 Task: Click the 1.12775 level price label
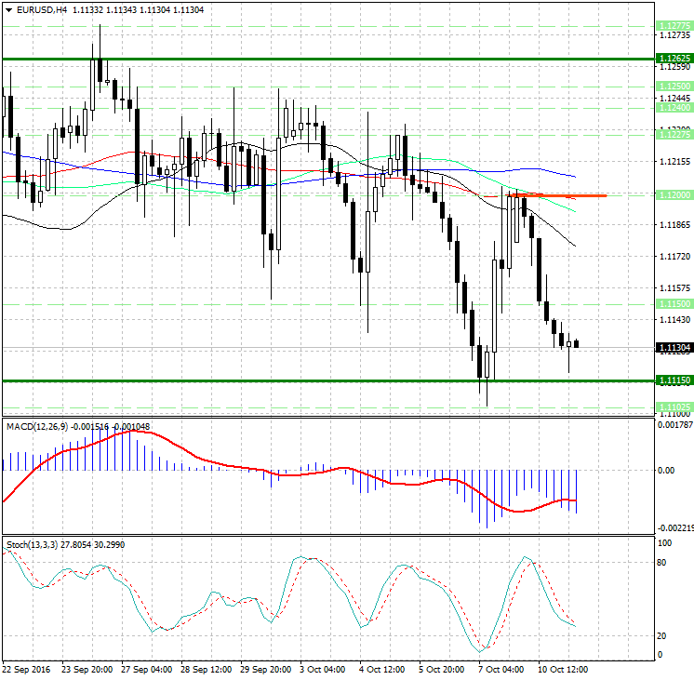(674, 25)
